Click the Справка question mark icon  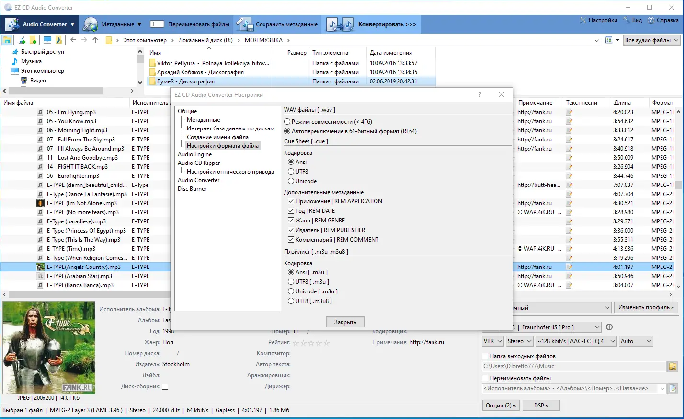pos(651,20)
